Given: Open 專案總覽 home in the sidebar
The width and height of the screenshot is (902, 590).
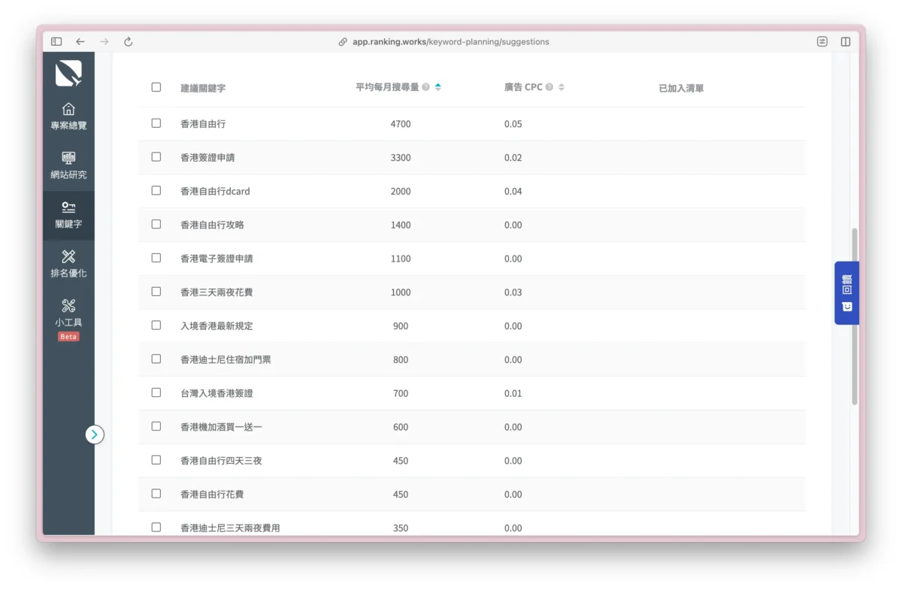Looking at the screenshot, I should tap(68, 116).
